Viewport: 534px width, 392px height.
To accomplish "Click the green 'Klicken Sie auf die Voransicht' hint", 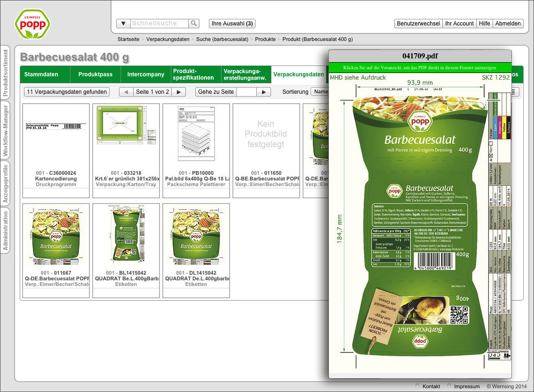I will 420,67.
